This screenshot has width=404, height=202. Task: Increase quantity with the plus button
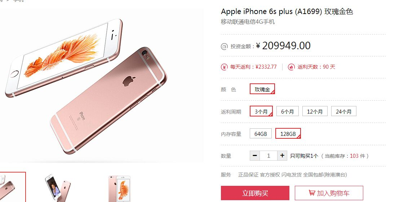(x=282, y=156)
